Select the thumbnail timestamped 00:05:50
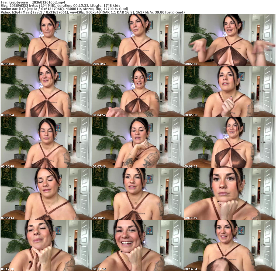The image size is (276, 271). coord(230,91)
